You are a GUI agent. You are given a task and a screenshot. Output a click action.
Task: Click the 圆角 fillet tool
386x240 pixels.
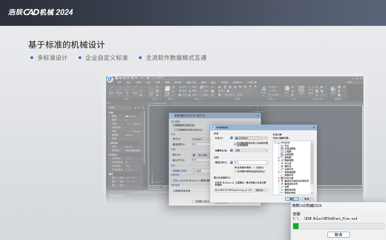tap(204, 95)
